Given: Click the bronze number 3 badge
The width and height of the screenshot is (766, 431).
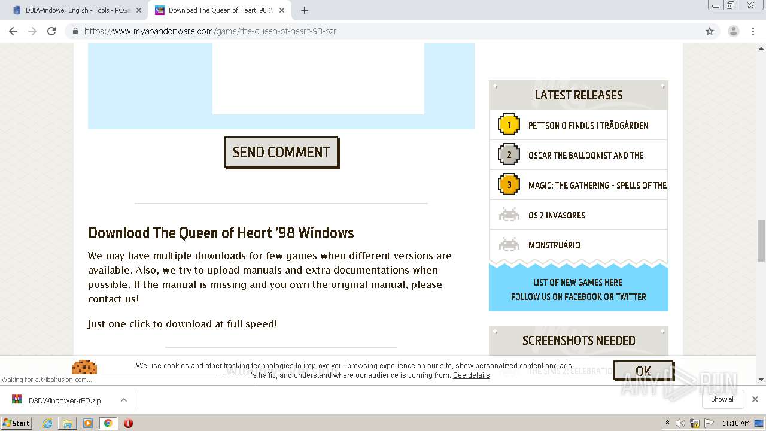Looking at the screenshot, I should pos(509,184).
